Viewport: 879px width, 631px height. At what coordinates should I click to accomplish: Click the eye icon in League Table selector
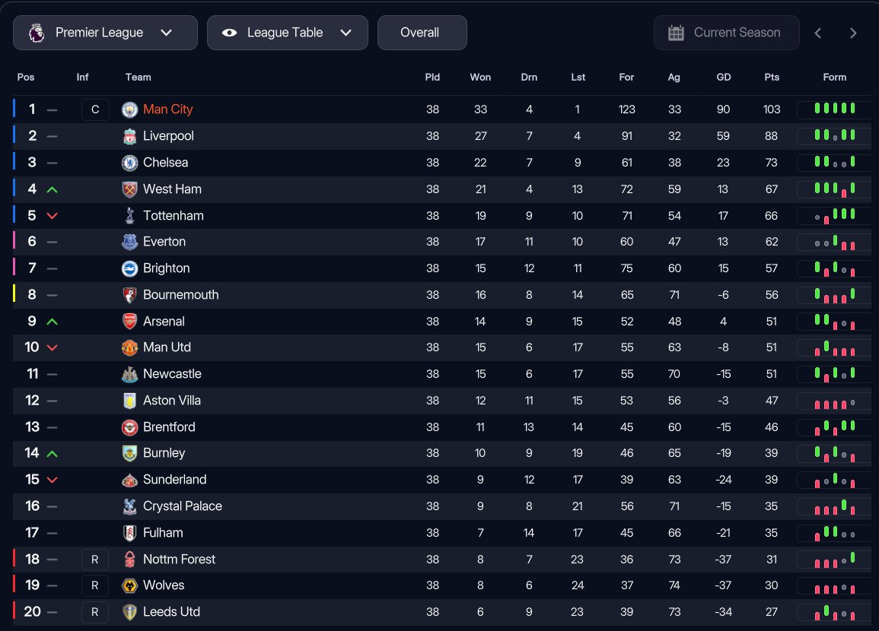pos(229,33)
